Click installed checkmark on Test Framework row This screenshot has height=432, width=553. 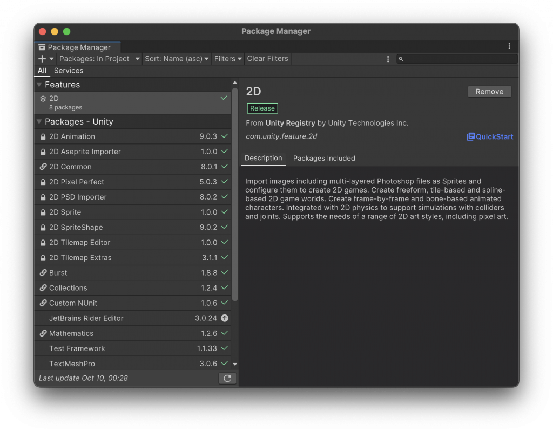tap(224, 348)
